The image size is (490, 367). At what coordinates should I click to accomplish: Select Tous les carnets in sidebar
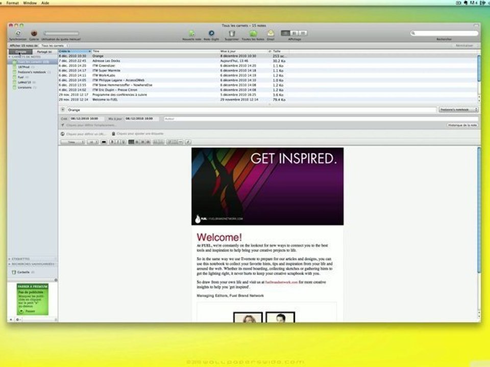[33, 62]
